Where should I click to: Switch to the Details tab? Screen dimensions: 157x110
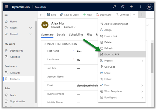point(61,35)
